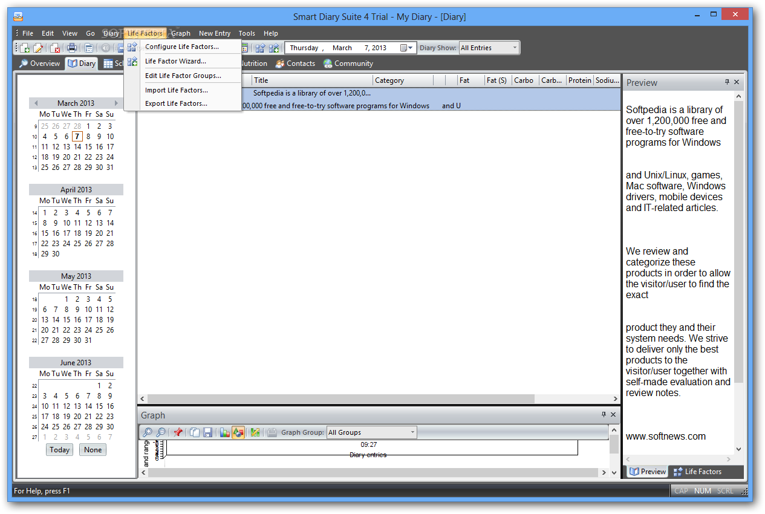Open the Edit menu
765x514 pixels.
pos(48,33)
